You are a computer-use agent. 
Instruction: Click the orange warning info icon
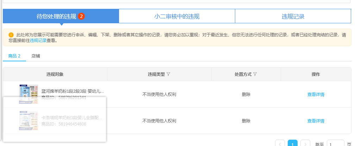pos(11,35)
